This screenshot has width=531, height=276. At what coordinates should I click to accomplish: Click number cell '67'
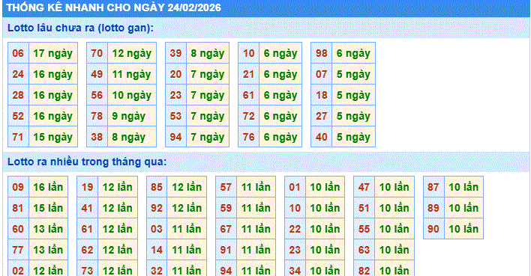click(226, 229)
